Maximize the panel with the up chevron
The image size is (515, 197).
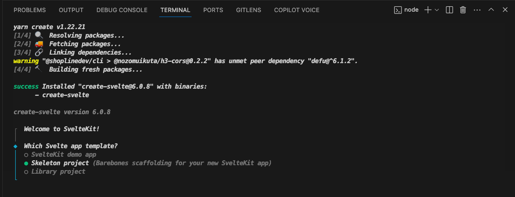491,10
